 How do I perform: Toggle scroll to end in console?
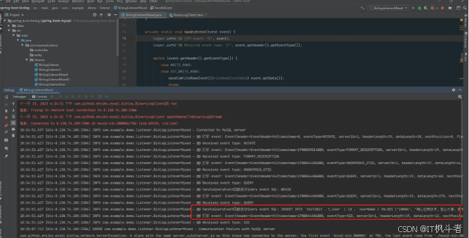tap(13, 123)
